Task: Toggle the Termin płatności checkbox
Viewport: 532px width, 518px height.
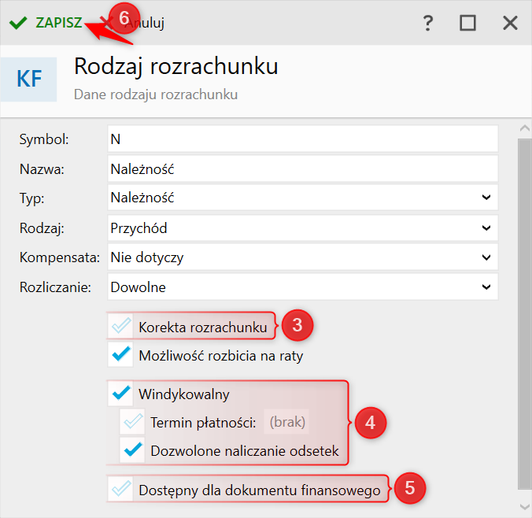Action: (132, 422)
